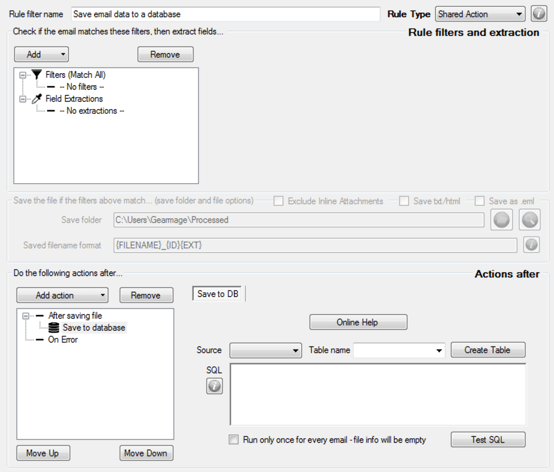The height and width of the screenshot is (472, 554).
Task: Expand the Table name combo box
Action: click(x=438, y=350)
